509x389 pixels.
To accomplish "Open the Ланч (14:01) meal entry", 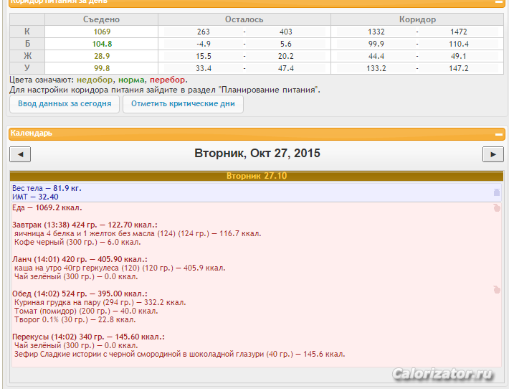I will [x=79, y=259].
